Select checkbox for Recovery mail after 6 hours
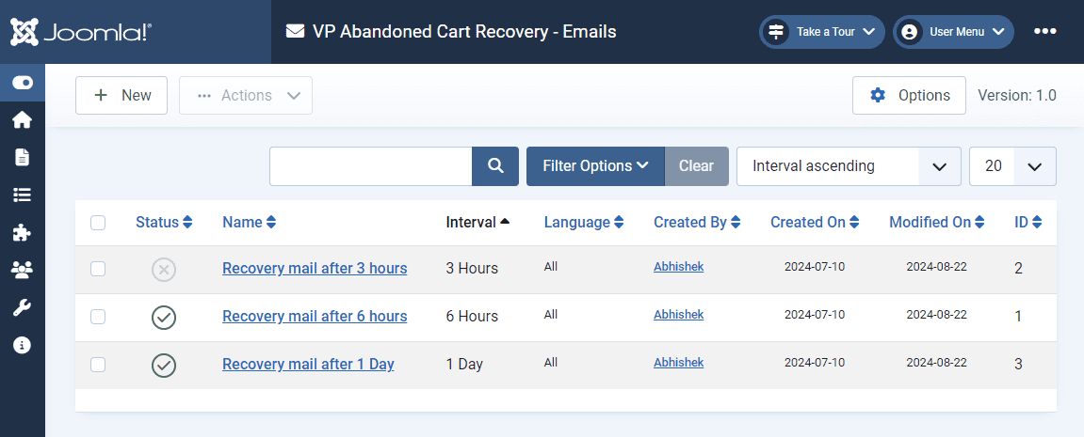 coord(98,316)
